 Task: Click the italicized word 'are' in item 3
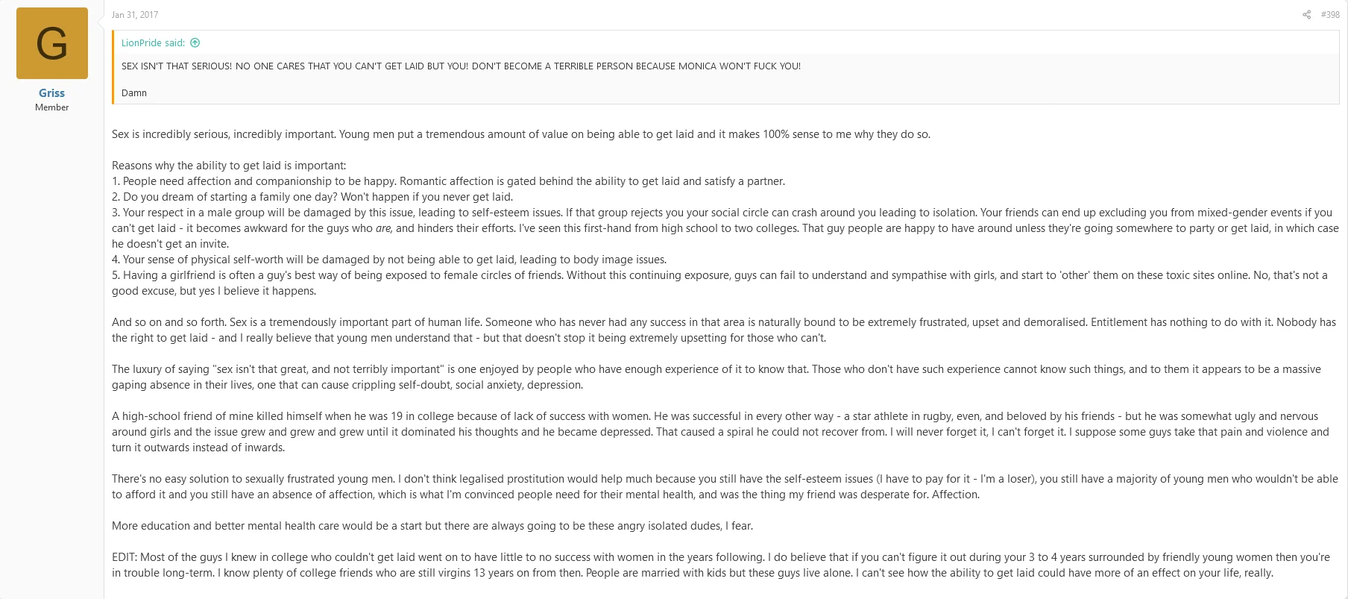384,228
